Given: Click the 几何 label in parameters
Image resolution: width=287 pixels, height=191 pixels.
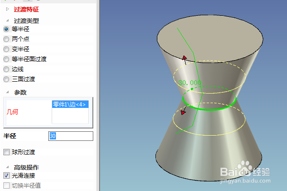Looking at the screenshot, I should tap(12, 112).
